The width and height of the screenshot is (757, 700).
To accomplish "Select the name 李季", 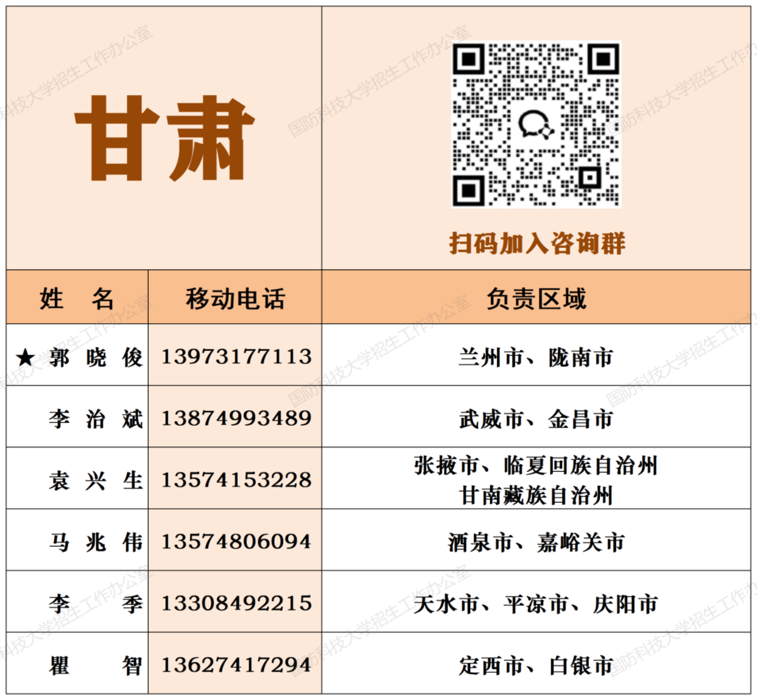I will point(95,604).
